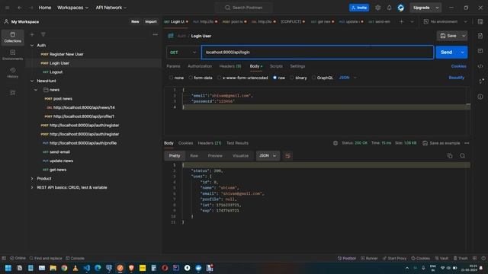Open the Runner from the footer bar
The width and height of the screenshot is (488, 274).
pos(369,258)
